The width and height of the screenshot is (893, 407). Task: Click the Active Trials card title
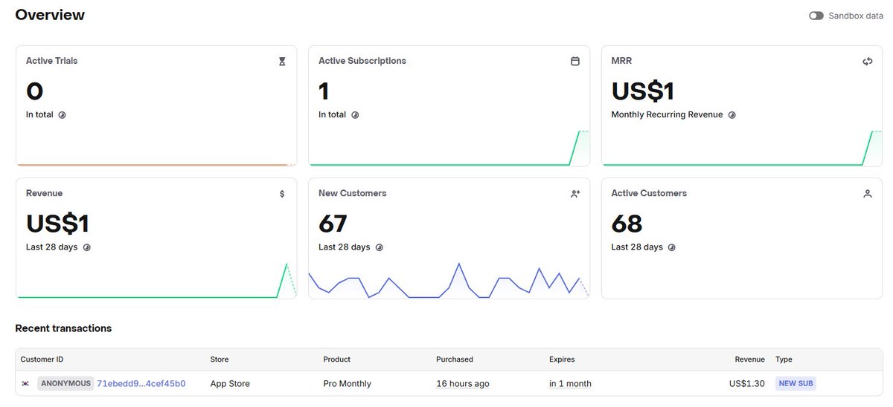[x=51, y=61]
